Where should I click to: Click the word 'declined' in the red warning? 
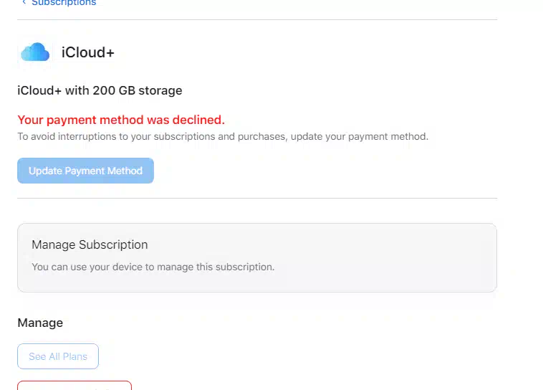pos(198,120)
